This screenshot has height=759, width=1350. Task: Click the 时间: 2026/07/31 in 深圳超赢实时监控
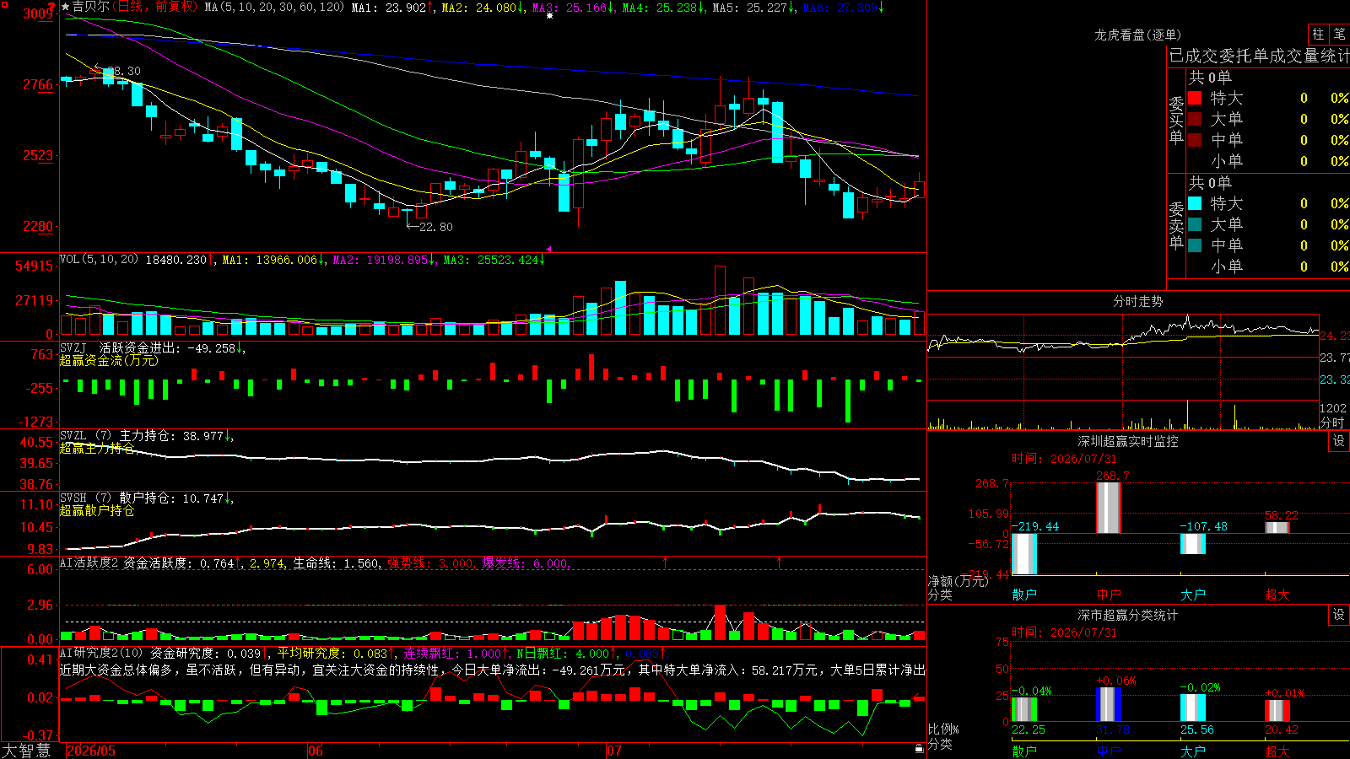point(1064,459)
